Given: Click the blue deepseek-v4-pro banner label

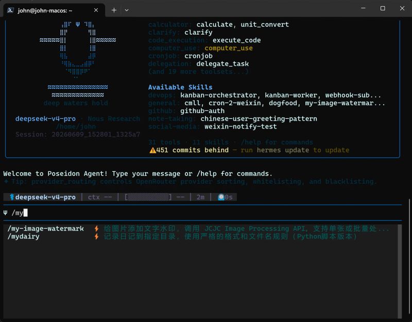Looking at the screenshot, I should point(45,119).
